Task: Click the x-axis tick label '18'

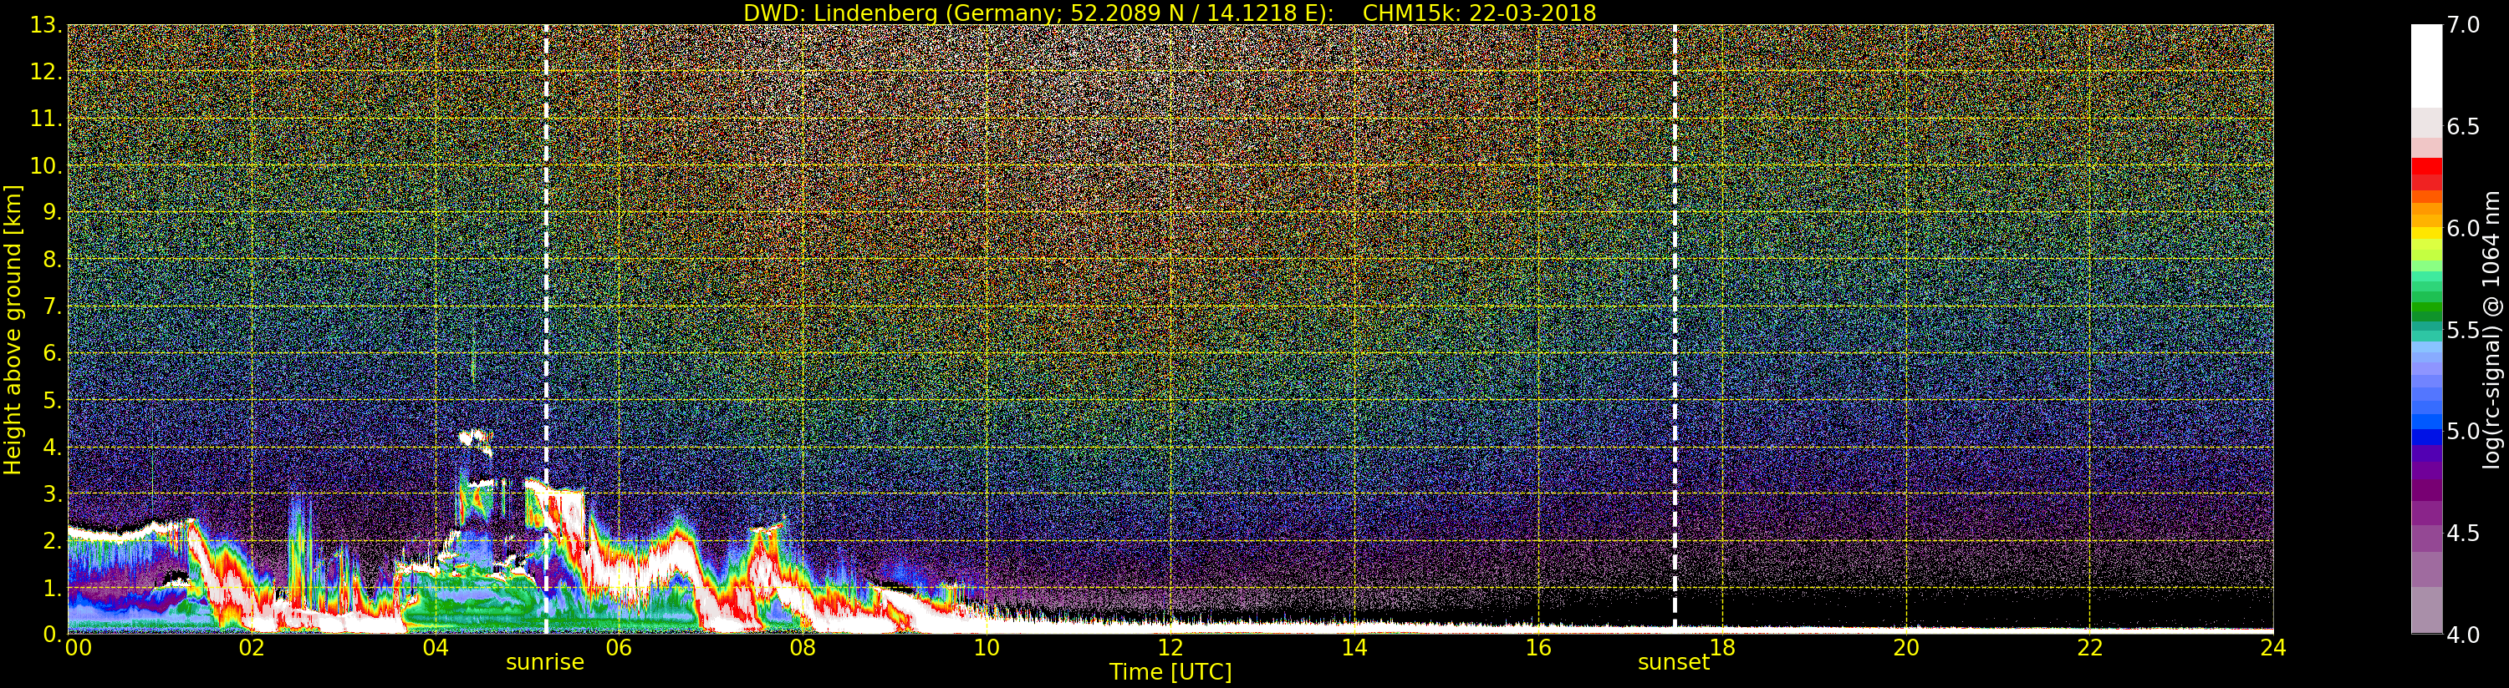Action: [x=1722, y=648]
